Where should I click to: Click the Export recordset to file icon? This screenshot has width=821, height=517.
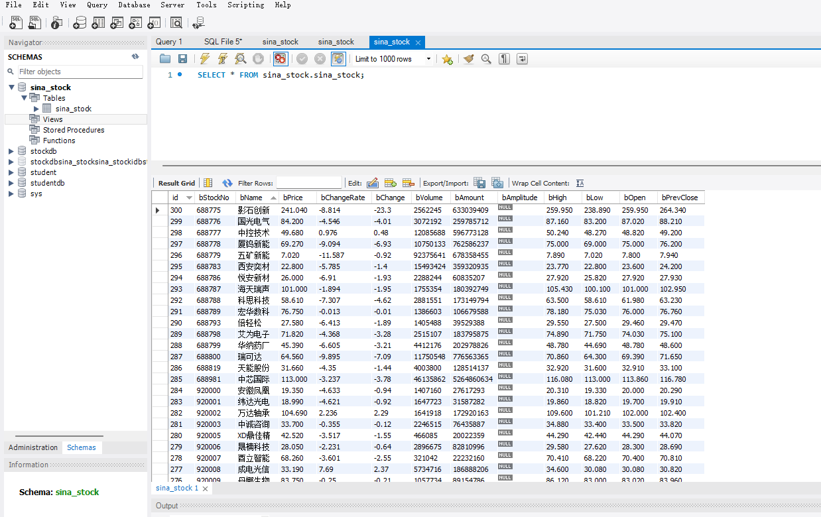tap(479, 183)
